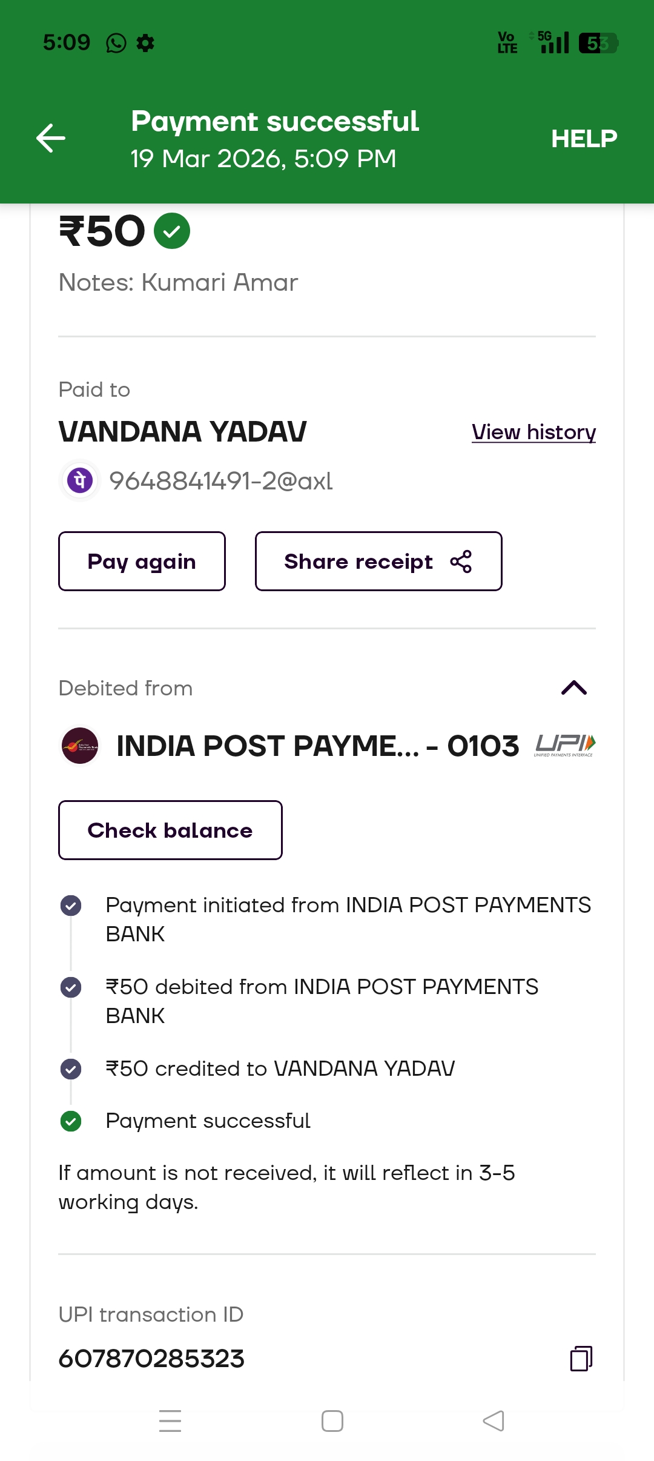Tap the India Post Payments Bank logo
Viewport: 654px width, 1461px height.
(80, 746)
